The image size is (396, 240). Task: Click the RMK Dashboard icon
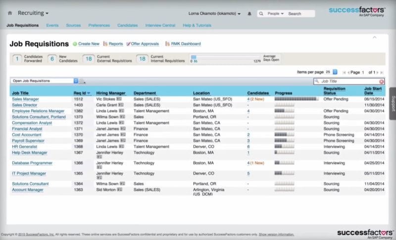(167, 44)
